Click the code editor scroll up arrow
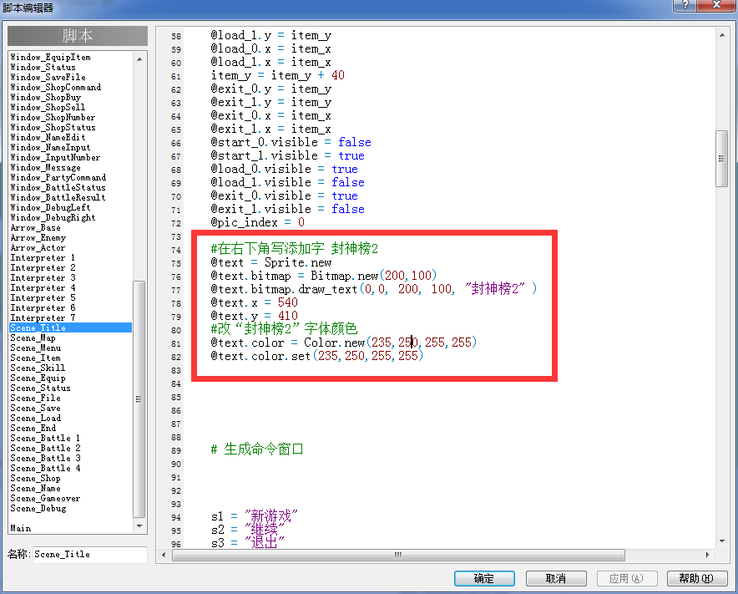The height and width of the screenshot is (594, 738). coord(722,35)
